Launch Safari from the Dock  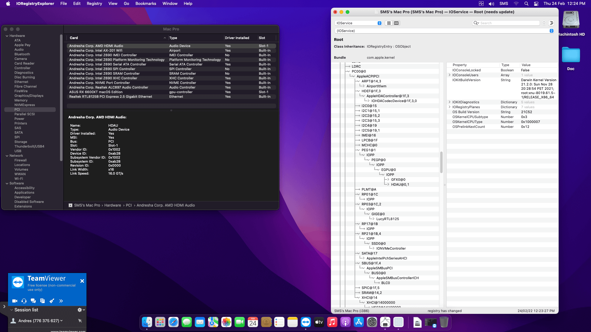(x=173, y=322)
